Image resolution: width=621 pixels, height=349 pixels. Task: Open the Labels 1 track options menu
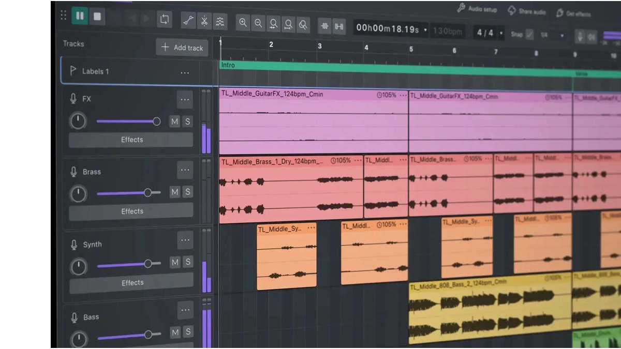click(x=185, y=73)
